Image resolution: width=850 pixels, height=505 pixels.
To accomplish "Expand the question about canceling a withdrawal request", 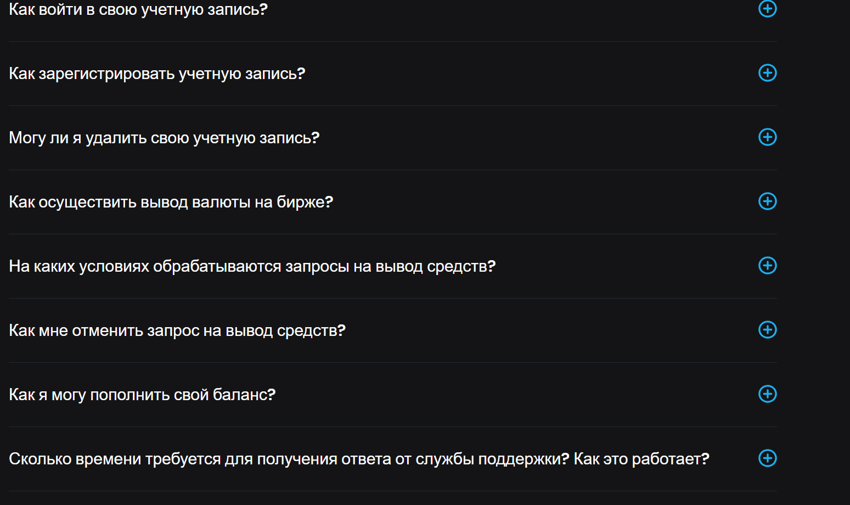I will (767, 330).
